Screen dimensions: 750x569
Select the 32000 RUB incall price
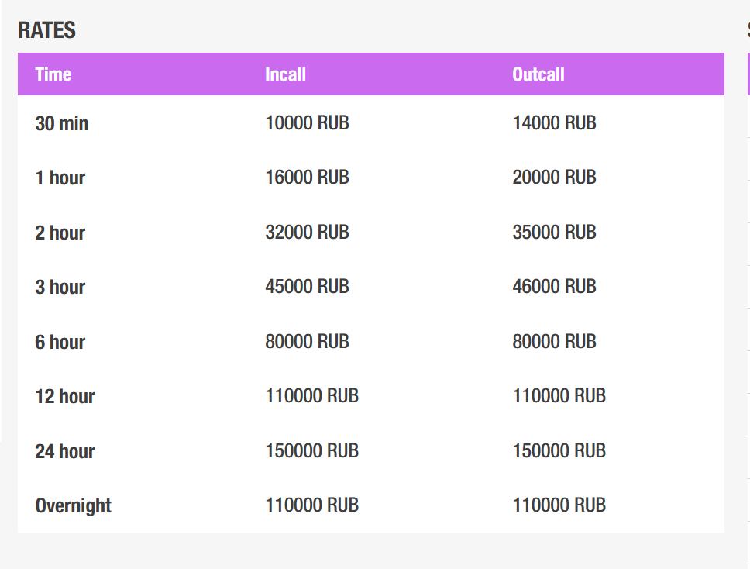[x=307, y=233]
